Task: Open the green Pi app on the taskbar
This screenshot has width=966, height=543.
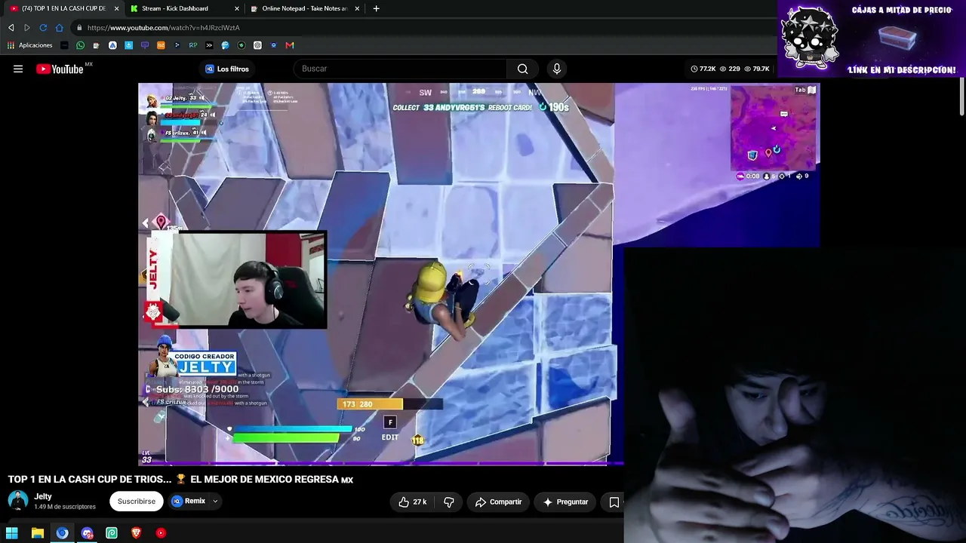Action: point(112,533)
